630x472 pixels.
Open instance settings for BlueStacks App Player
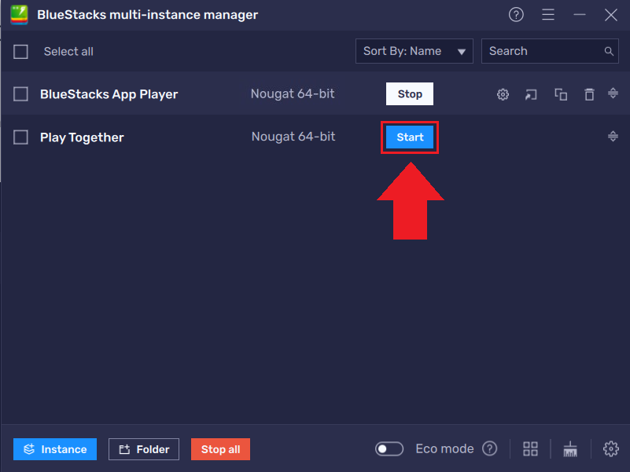503,94
